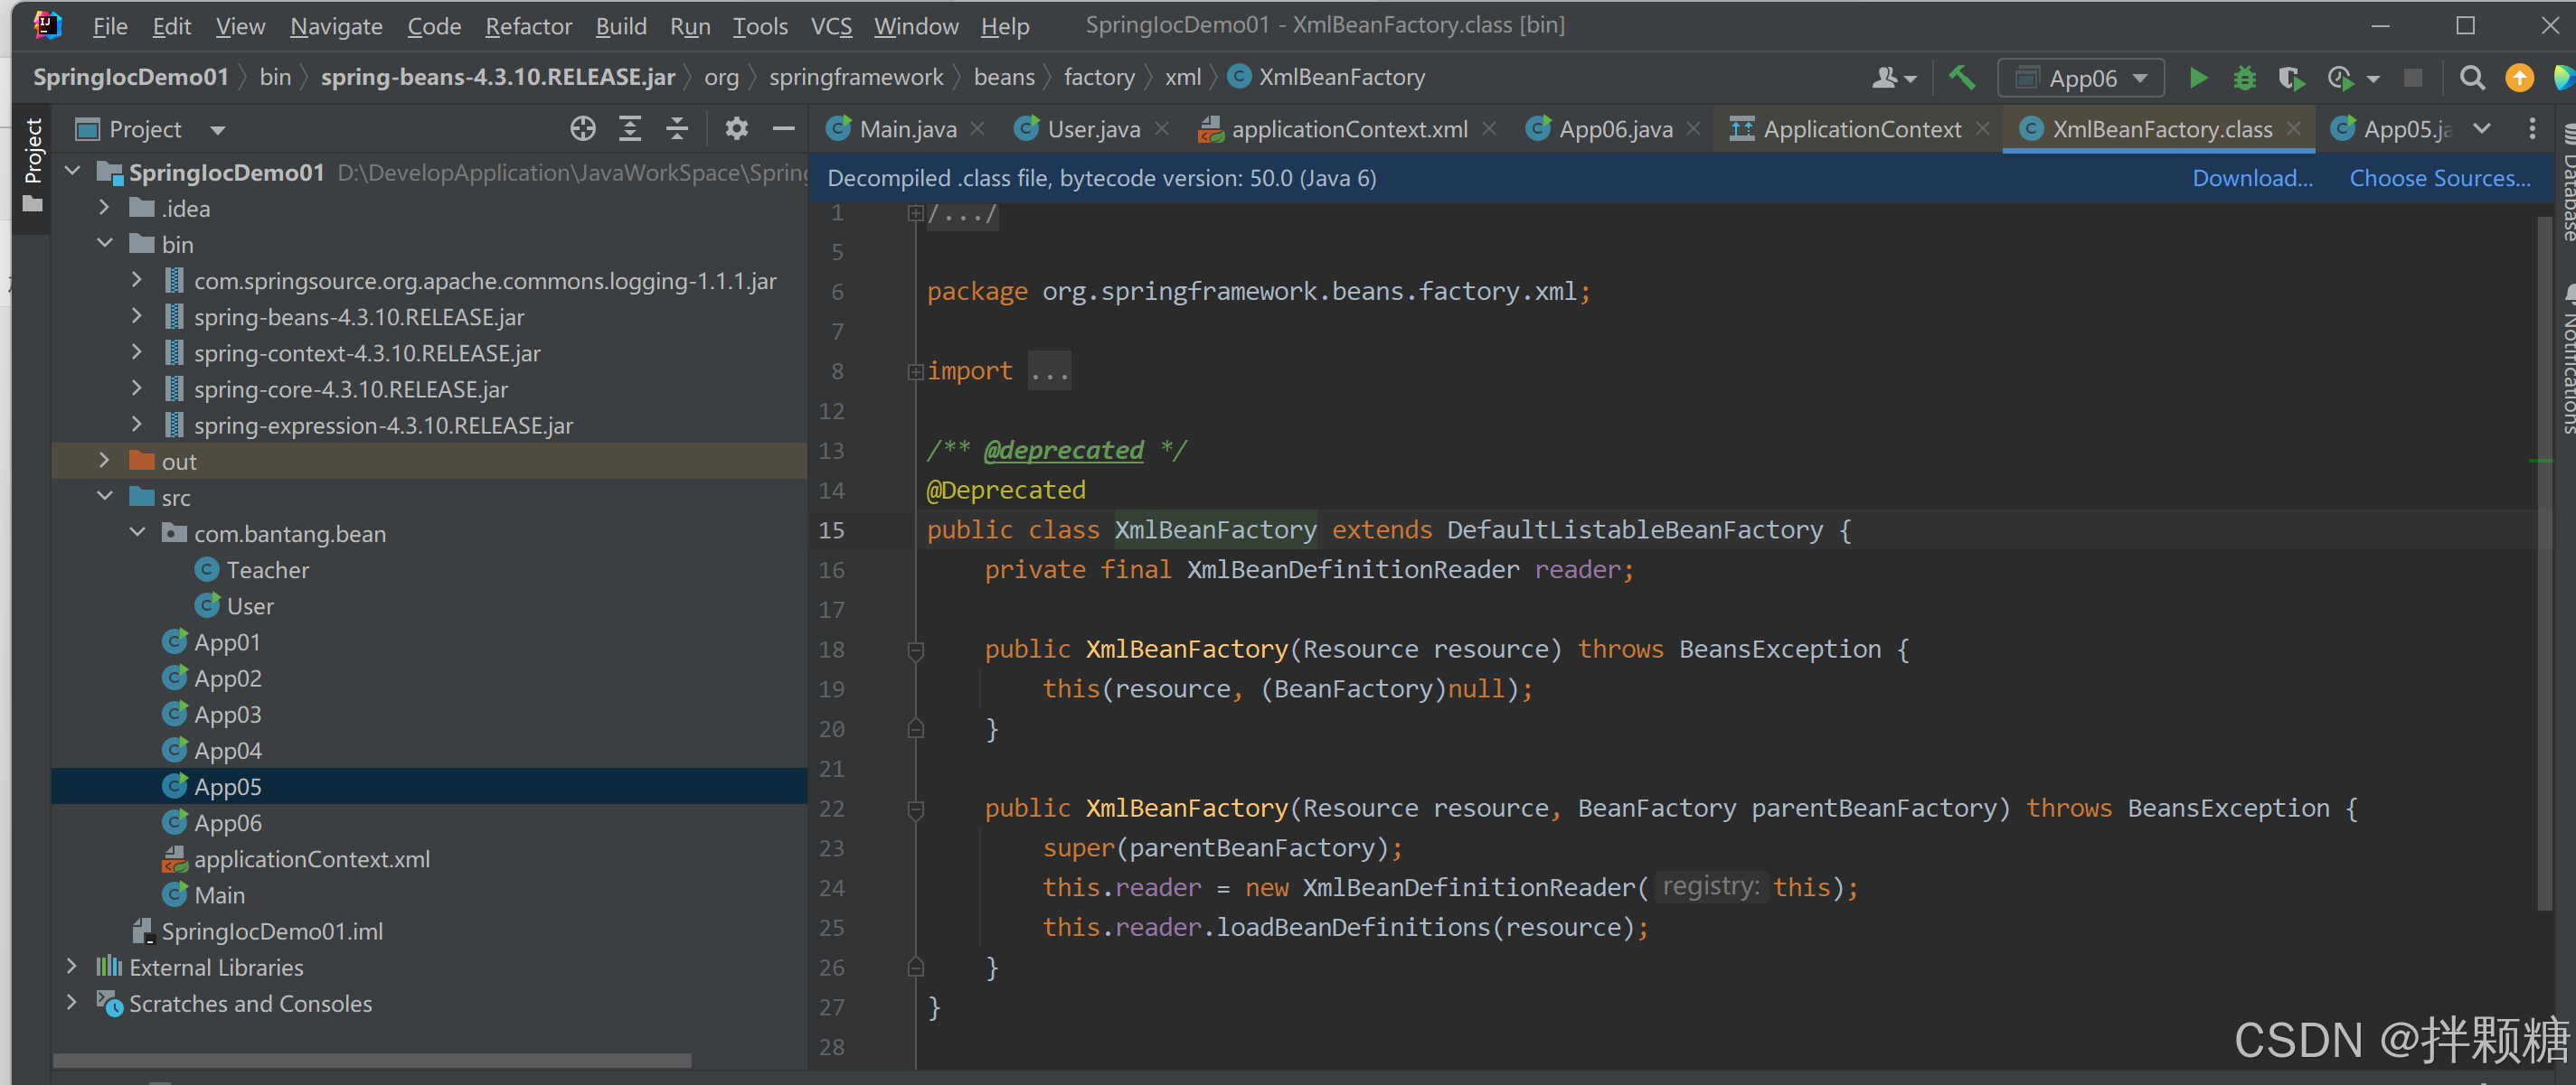
Task: Click the Download... sources link
Action: pyautogui.click(x=2251, y=178)
